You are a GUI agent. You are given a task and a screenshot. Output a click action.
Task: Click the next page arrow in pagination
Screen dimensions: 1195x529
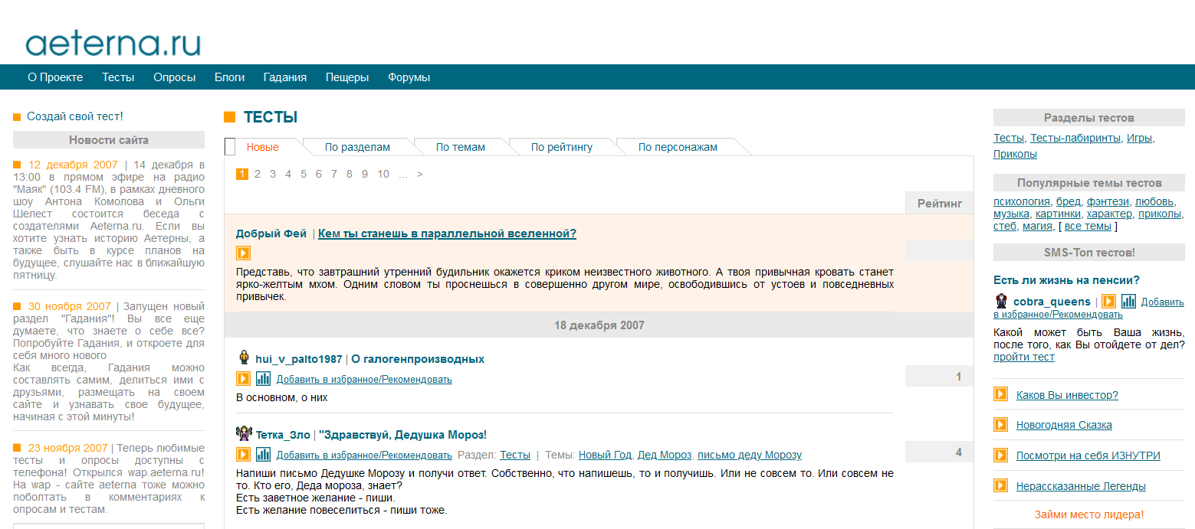coord(419,174)
